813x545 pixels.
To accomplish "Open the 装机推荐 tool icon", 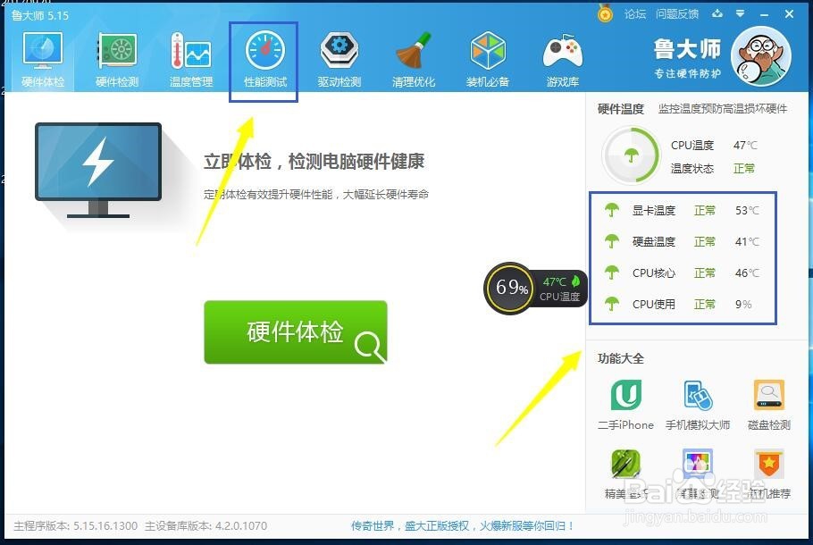I will 769,464.
